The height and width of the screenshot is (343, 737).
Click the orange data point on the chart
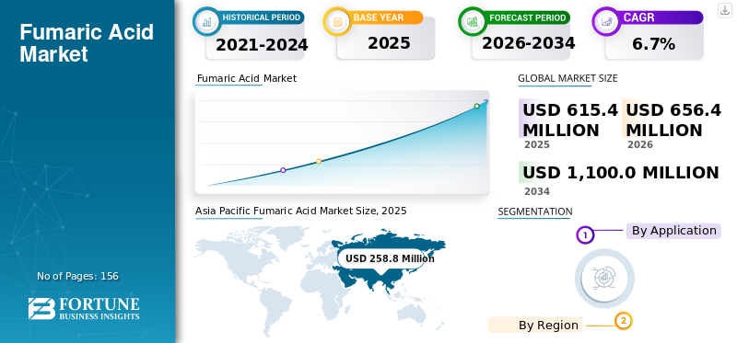click(319, 162)
